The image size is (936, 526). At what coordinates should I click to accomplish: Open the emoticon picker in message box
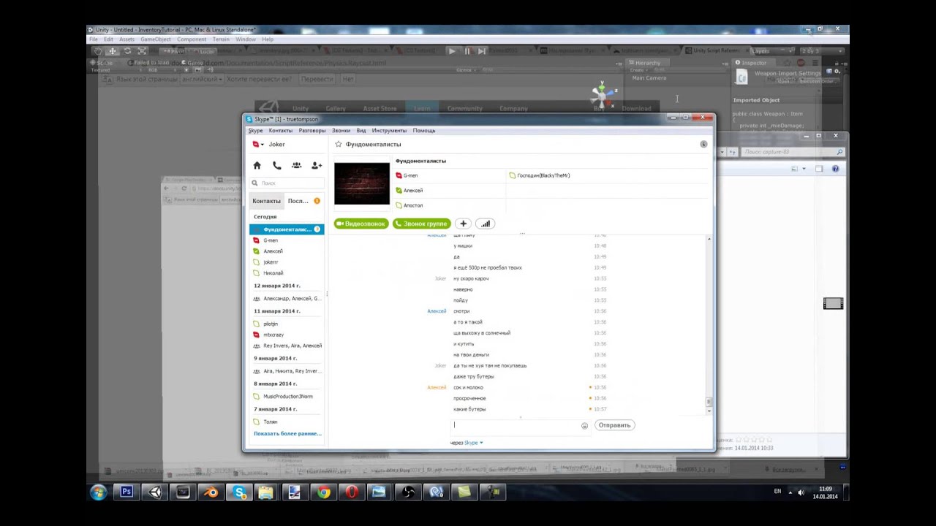coord(584,425)
